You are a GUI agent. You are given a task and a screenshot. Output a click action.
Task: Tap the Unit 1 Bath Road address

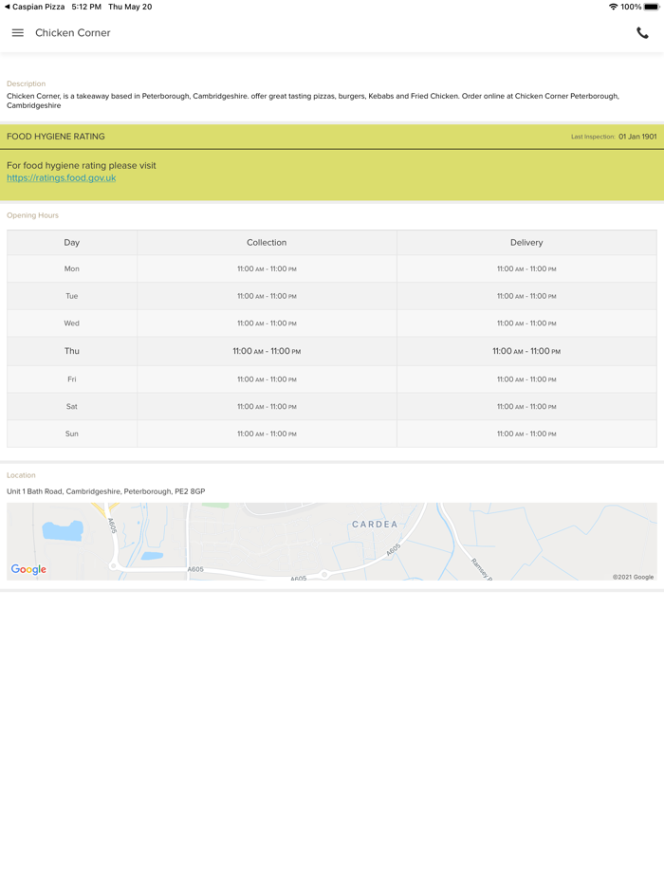[105, 491]
